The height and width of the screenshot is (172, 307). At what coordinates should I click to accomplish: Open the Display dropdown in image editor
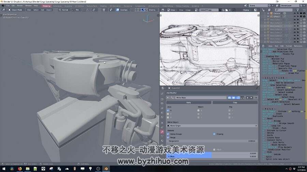click(x=247, y=10)
